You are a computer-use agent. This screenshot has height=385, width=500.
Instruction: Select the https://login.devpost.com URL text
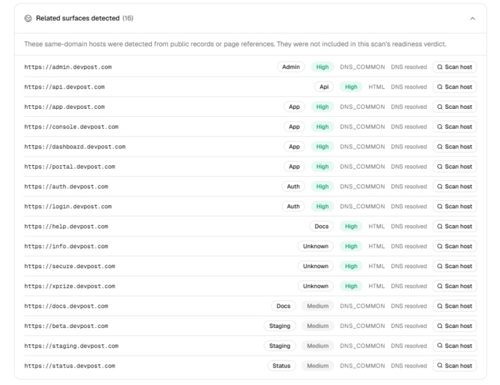[68, 206]
